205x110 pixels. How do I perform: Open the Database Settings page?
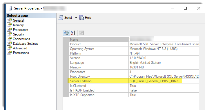tap(26, 44)
